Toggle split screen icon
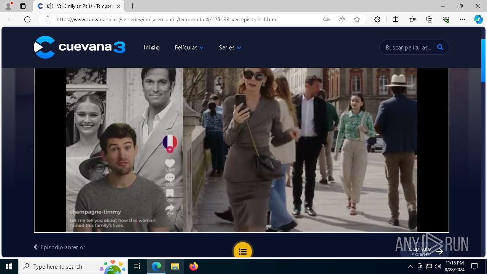487x274 pixels. click(x=395, y=19)
